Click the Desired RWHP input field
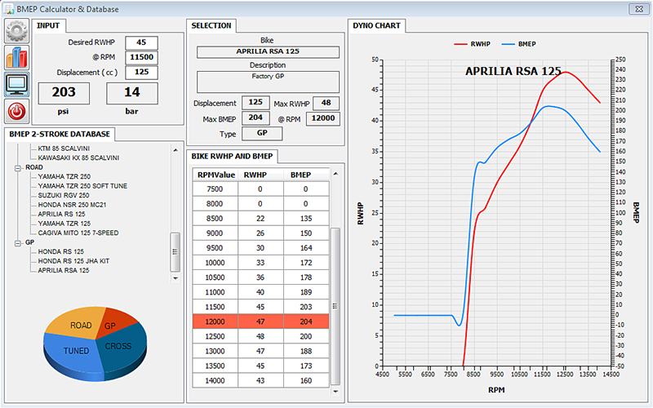This screenshot has width=653, height=408. click(x=141, y=42)
